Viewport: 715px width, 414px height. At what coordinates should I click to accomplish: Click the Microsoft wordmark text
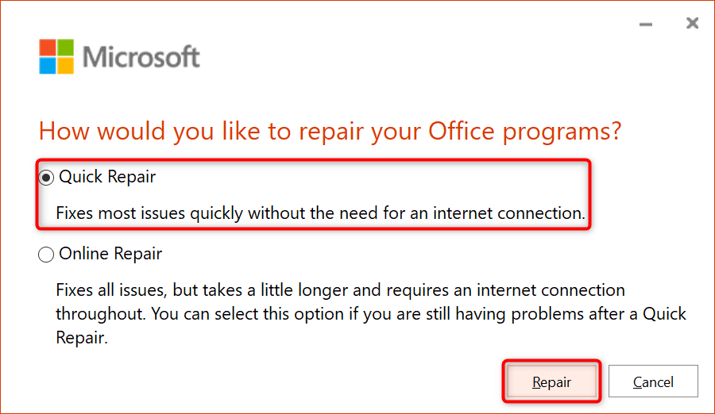(x=141, y=57)
